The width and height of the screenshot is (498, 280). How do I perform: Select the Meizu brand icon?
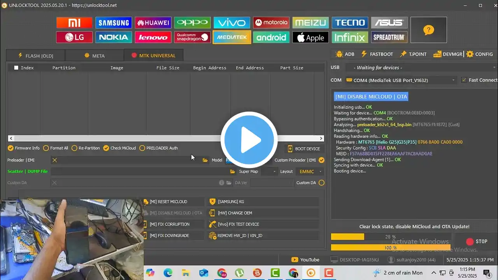tap(310, 23)
